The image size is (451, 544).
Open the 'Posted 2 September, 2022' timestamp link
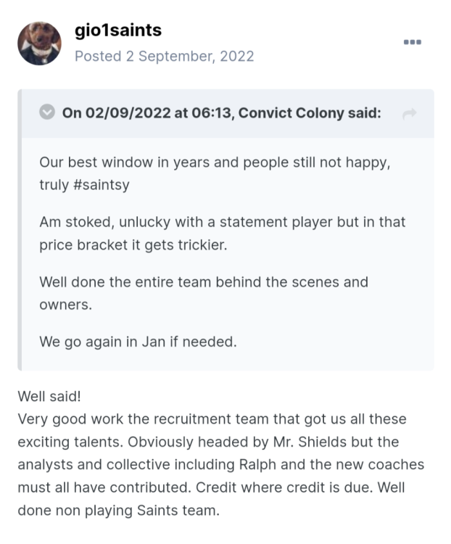pos(165,56)
